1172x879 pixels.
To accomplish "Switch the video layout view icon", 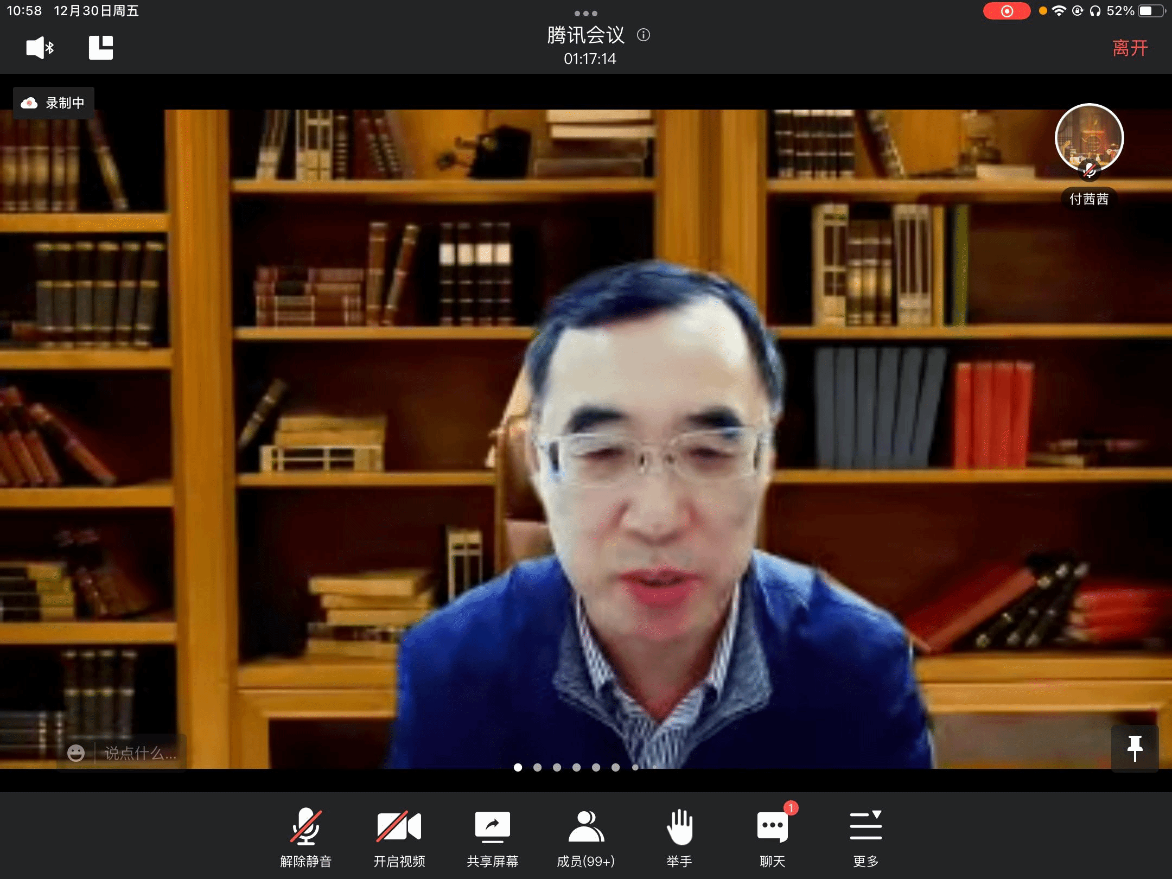I will (x=101, y=48).
